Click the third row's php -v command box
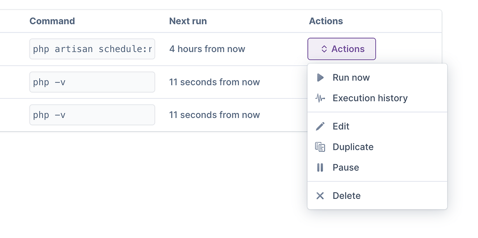Image resolution: width=478 pixels, height=238 pixels. 92,115
